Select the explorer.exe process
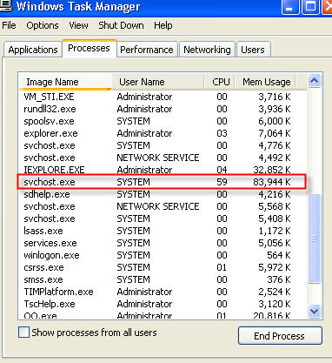The image size is (332, 363). [x=163, y=133]
